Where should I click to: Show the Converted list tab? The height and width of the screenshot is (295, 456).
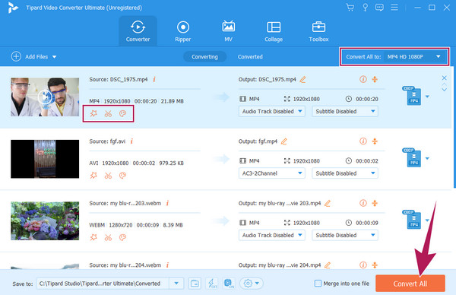pyautogui.click(x=250, y=57)
